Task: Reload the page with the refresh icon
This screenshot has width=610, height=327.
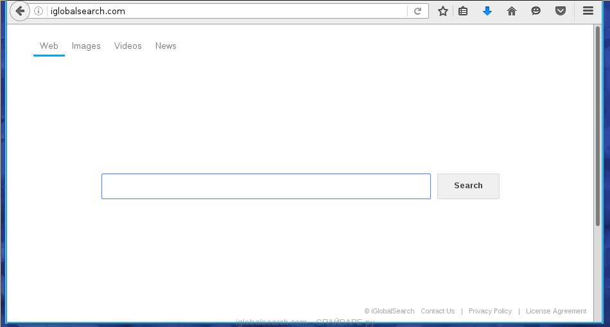Action: coord(417,11)
